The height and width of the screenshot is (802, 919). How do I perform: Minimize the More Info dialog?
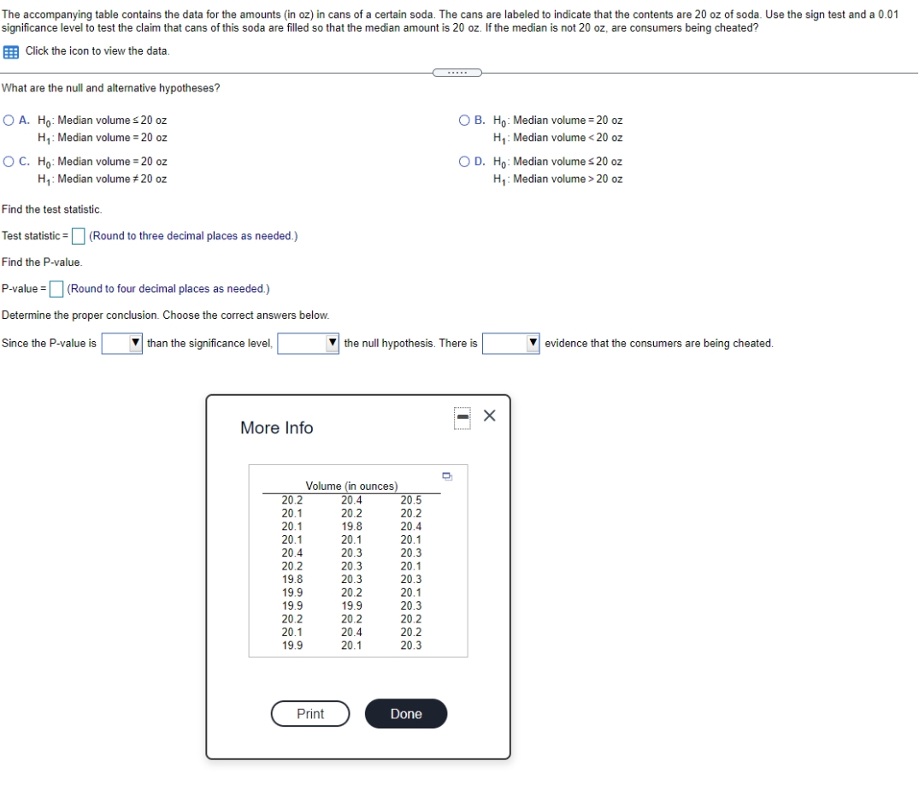click(x=462, y=418)
